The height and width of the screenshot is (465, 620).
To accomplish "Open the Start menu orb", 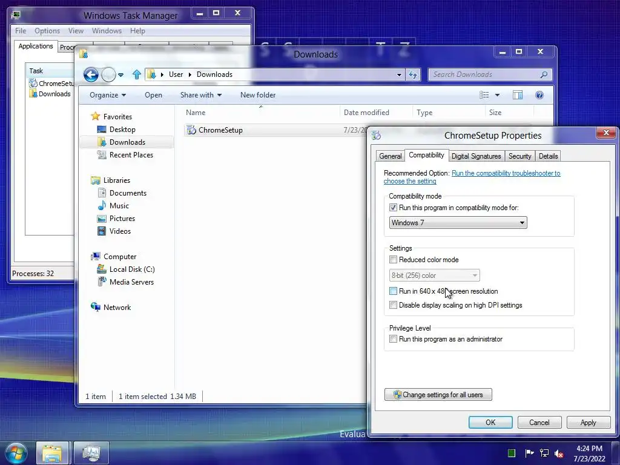I will click(x=16, y=453).
